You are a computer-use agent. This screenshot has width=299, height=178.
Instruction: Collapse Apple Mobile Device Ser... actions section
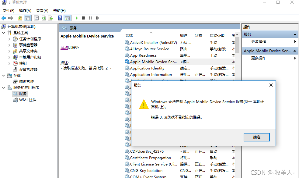point(295,51)
